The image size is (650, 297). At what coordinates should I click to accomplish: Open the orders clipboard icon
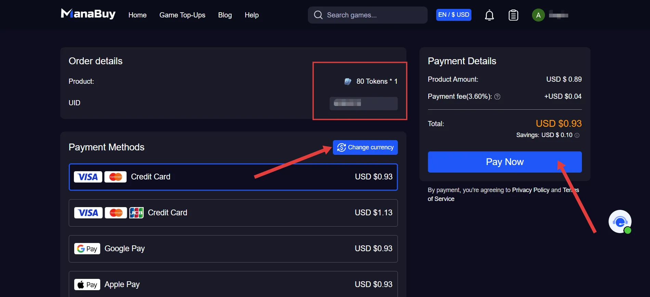[513, 15]
